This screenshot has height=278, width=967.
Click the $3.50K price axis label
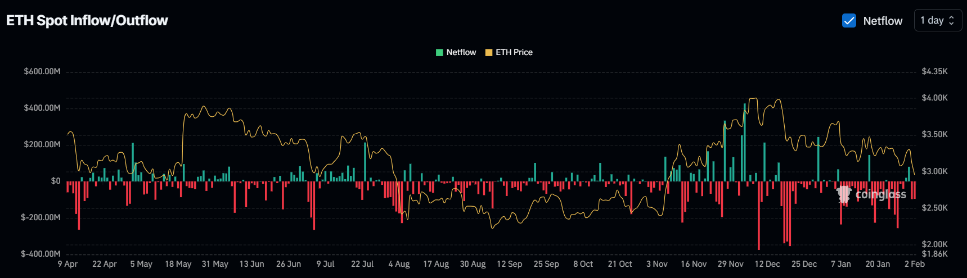click(x=935, y=134)
